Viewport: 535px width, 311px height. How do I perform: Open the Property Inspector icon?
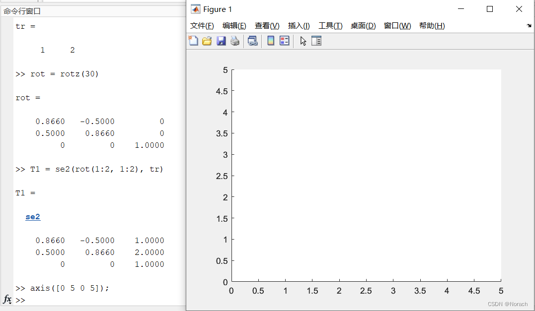click(316, 41)
